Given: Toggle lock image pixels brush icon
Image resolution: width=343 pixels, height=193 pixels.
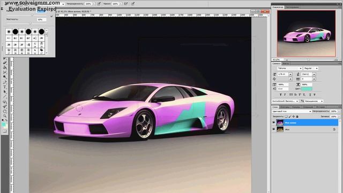Looking at the screenshot, I should [x=289, y=117].
